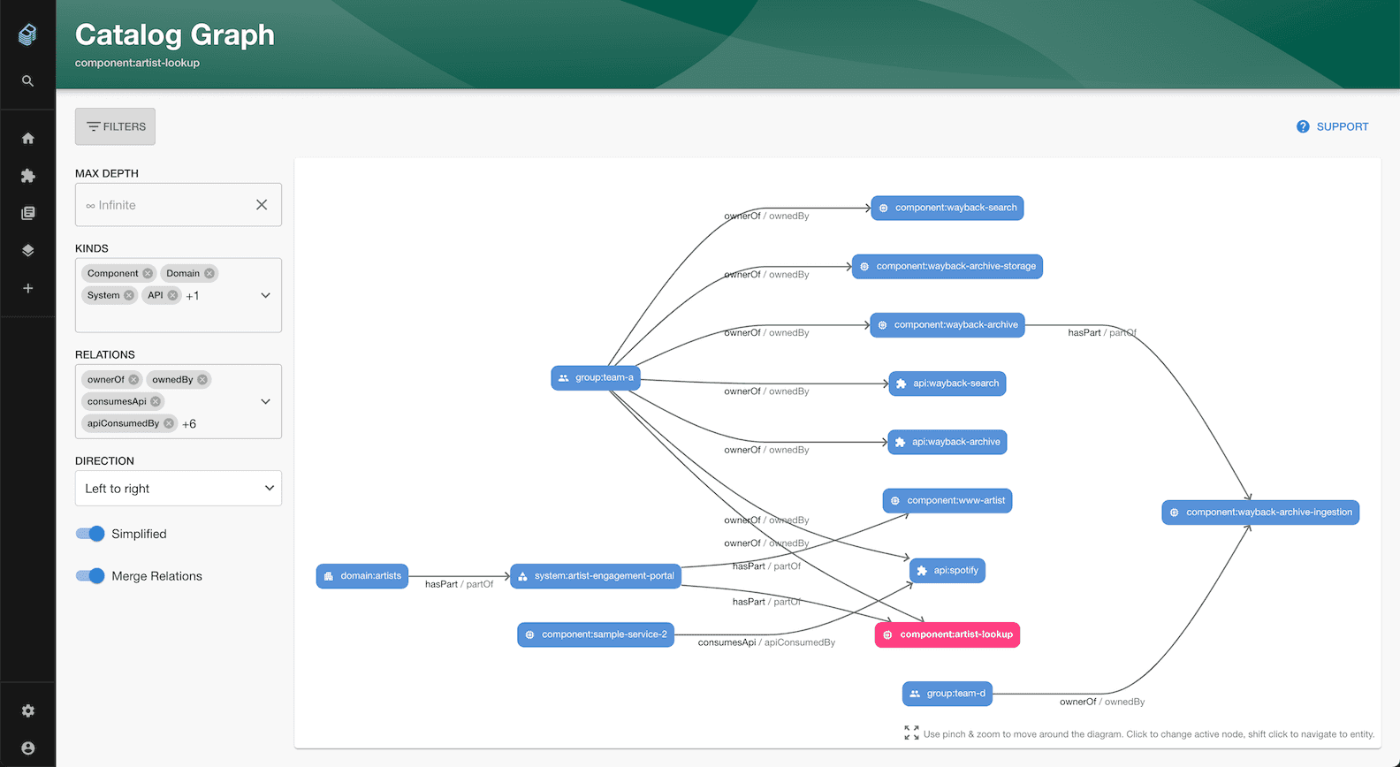Viewport: 1400px width, 767px height.
Task: Open Settings gear in sidebar
Action: pyautogui.click(x=27, y=710)
